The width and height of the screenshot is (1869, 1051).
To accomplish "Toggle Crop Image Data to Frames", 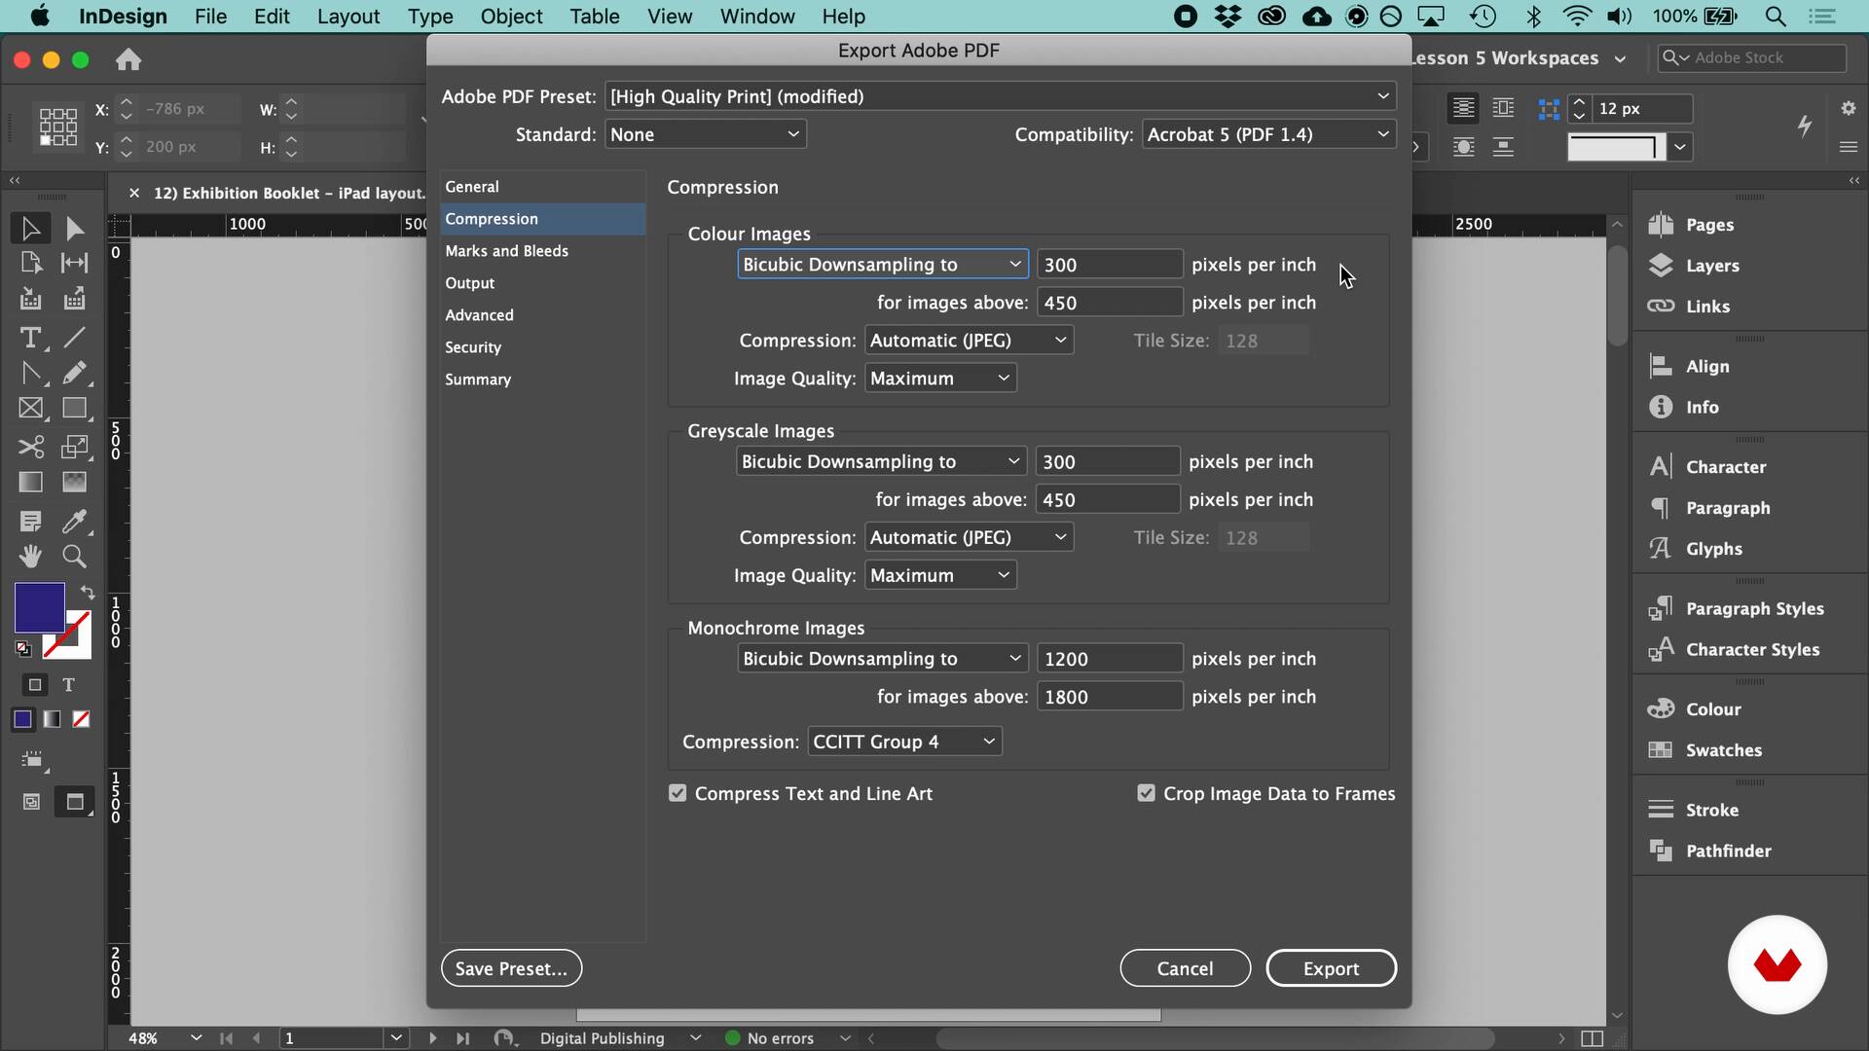I will 1146,793.
